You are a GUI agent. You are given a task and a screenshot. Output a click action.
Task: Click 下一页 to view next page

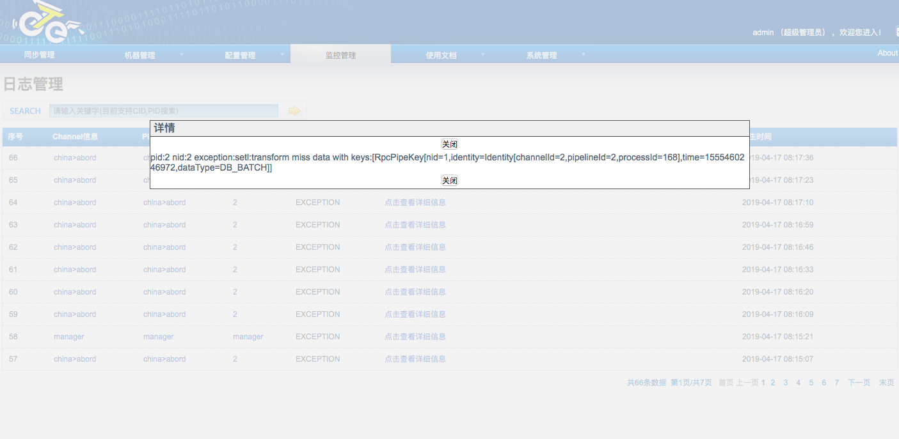(858, 382)
